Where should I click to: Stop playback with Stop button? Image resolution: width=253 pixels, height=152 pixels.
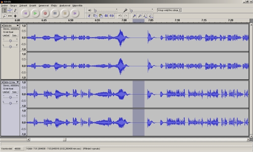click(x=65, y=13)
